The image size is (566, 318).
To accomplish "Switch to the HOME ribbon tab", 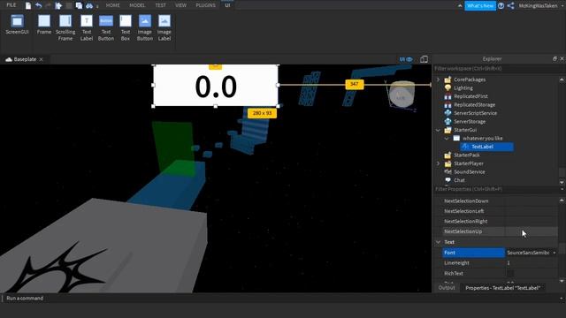I will point(113,5).
